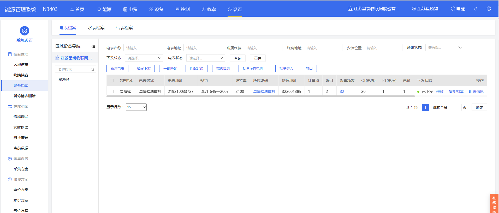Click the 采集设置 section icon
This screenshot has width=499, height=213.
coord(10,159)
